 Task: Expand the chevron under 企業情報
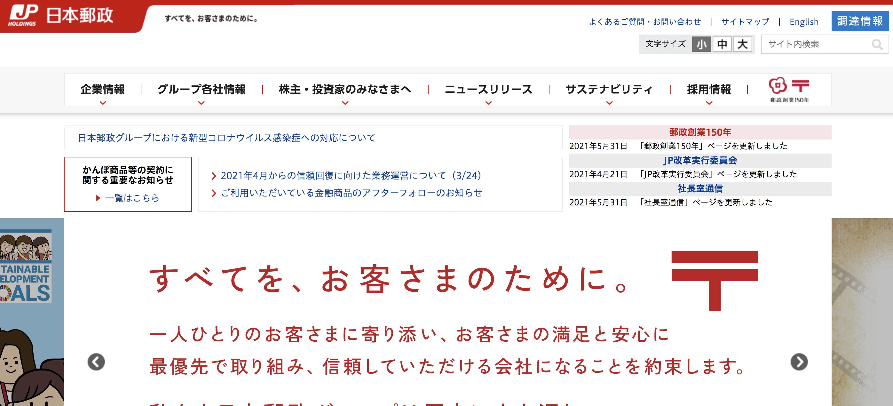point(103,103)
